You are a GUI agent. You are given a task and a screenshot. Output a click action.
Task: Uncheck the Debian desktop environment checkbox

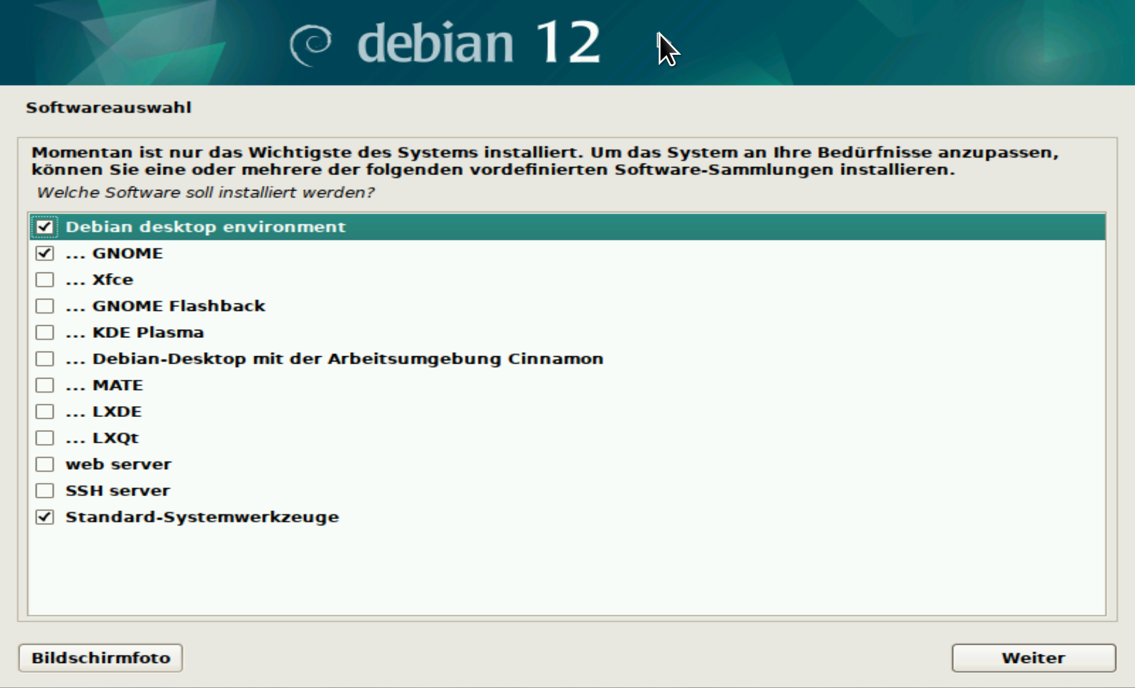[x=45, y=227]
